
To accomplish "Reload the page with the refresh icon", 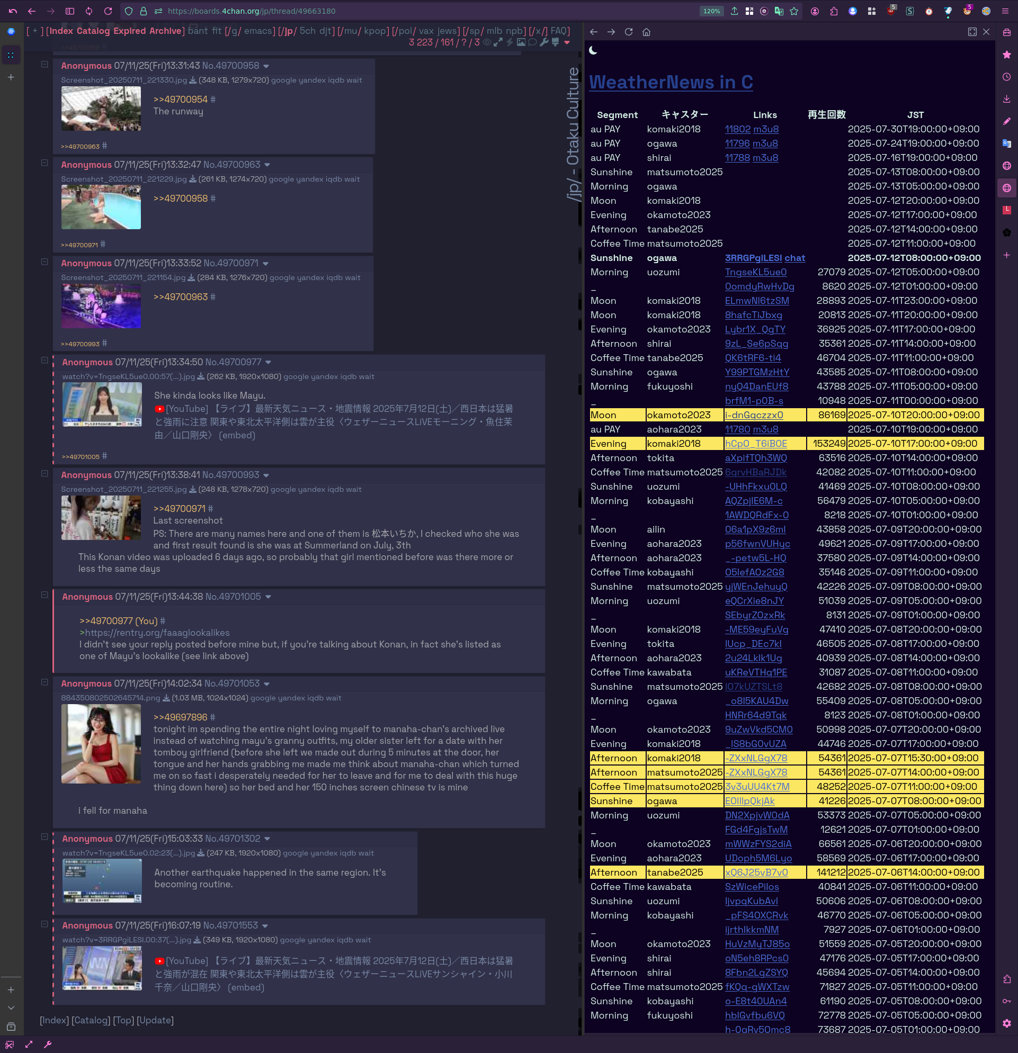I will (108, 11).
